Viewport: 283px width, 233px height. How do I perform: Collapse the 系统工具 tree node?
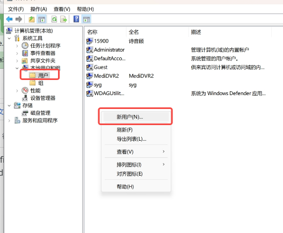(x=9, y=38)
